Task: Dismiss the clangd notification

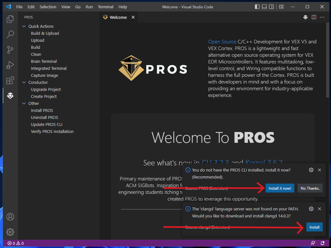Action: tap(320, 209)
